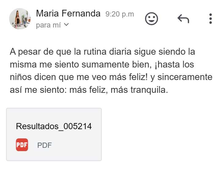Expand recipient details chevron next to para mí
The width and height of the screenshot is (223, 171).
click(66, 25)
